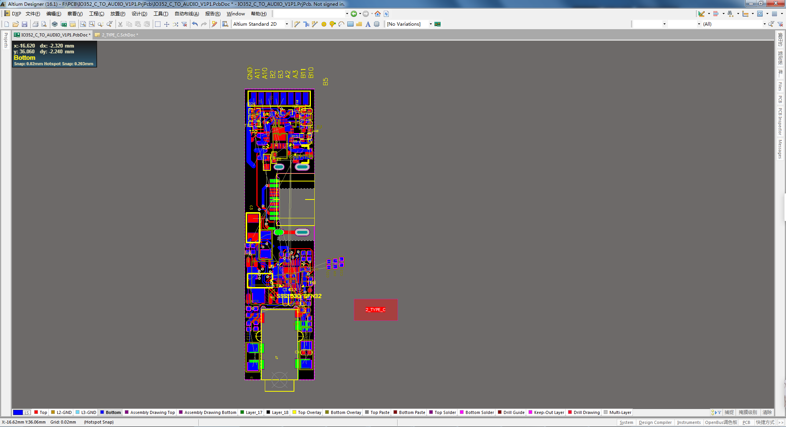
Task: Select the Place String text tool
Action: pos(368,24)
